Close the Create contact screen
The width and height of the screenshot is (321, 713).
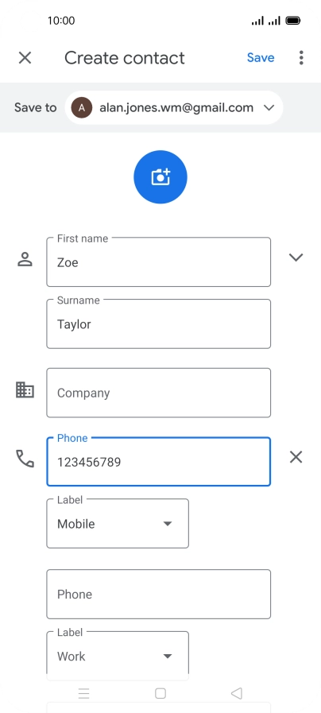[x=25, y=58]
